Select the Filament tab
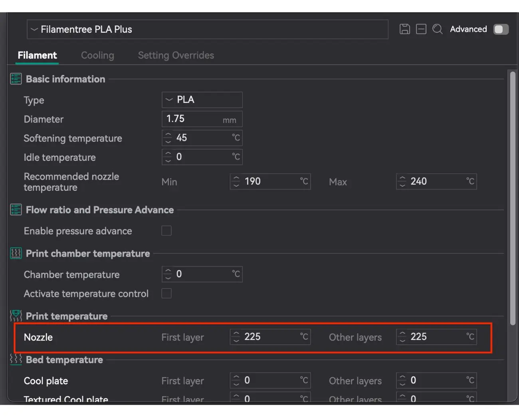 coord(37,55)
